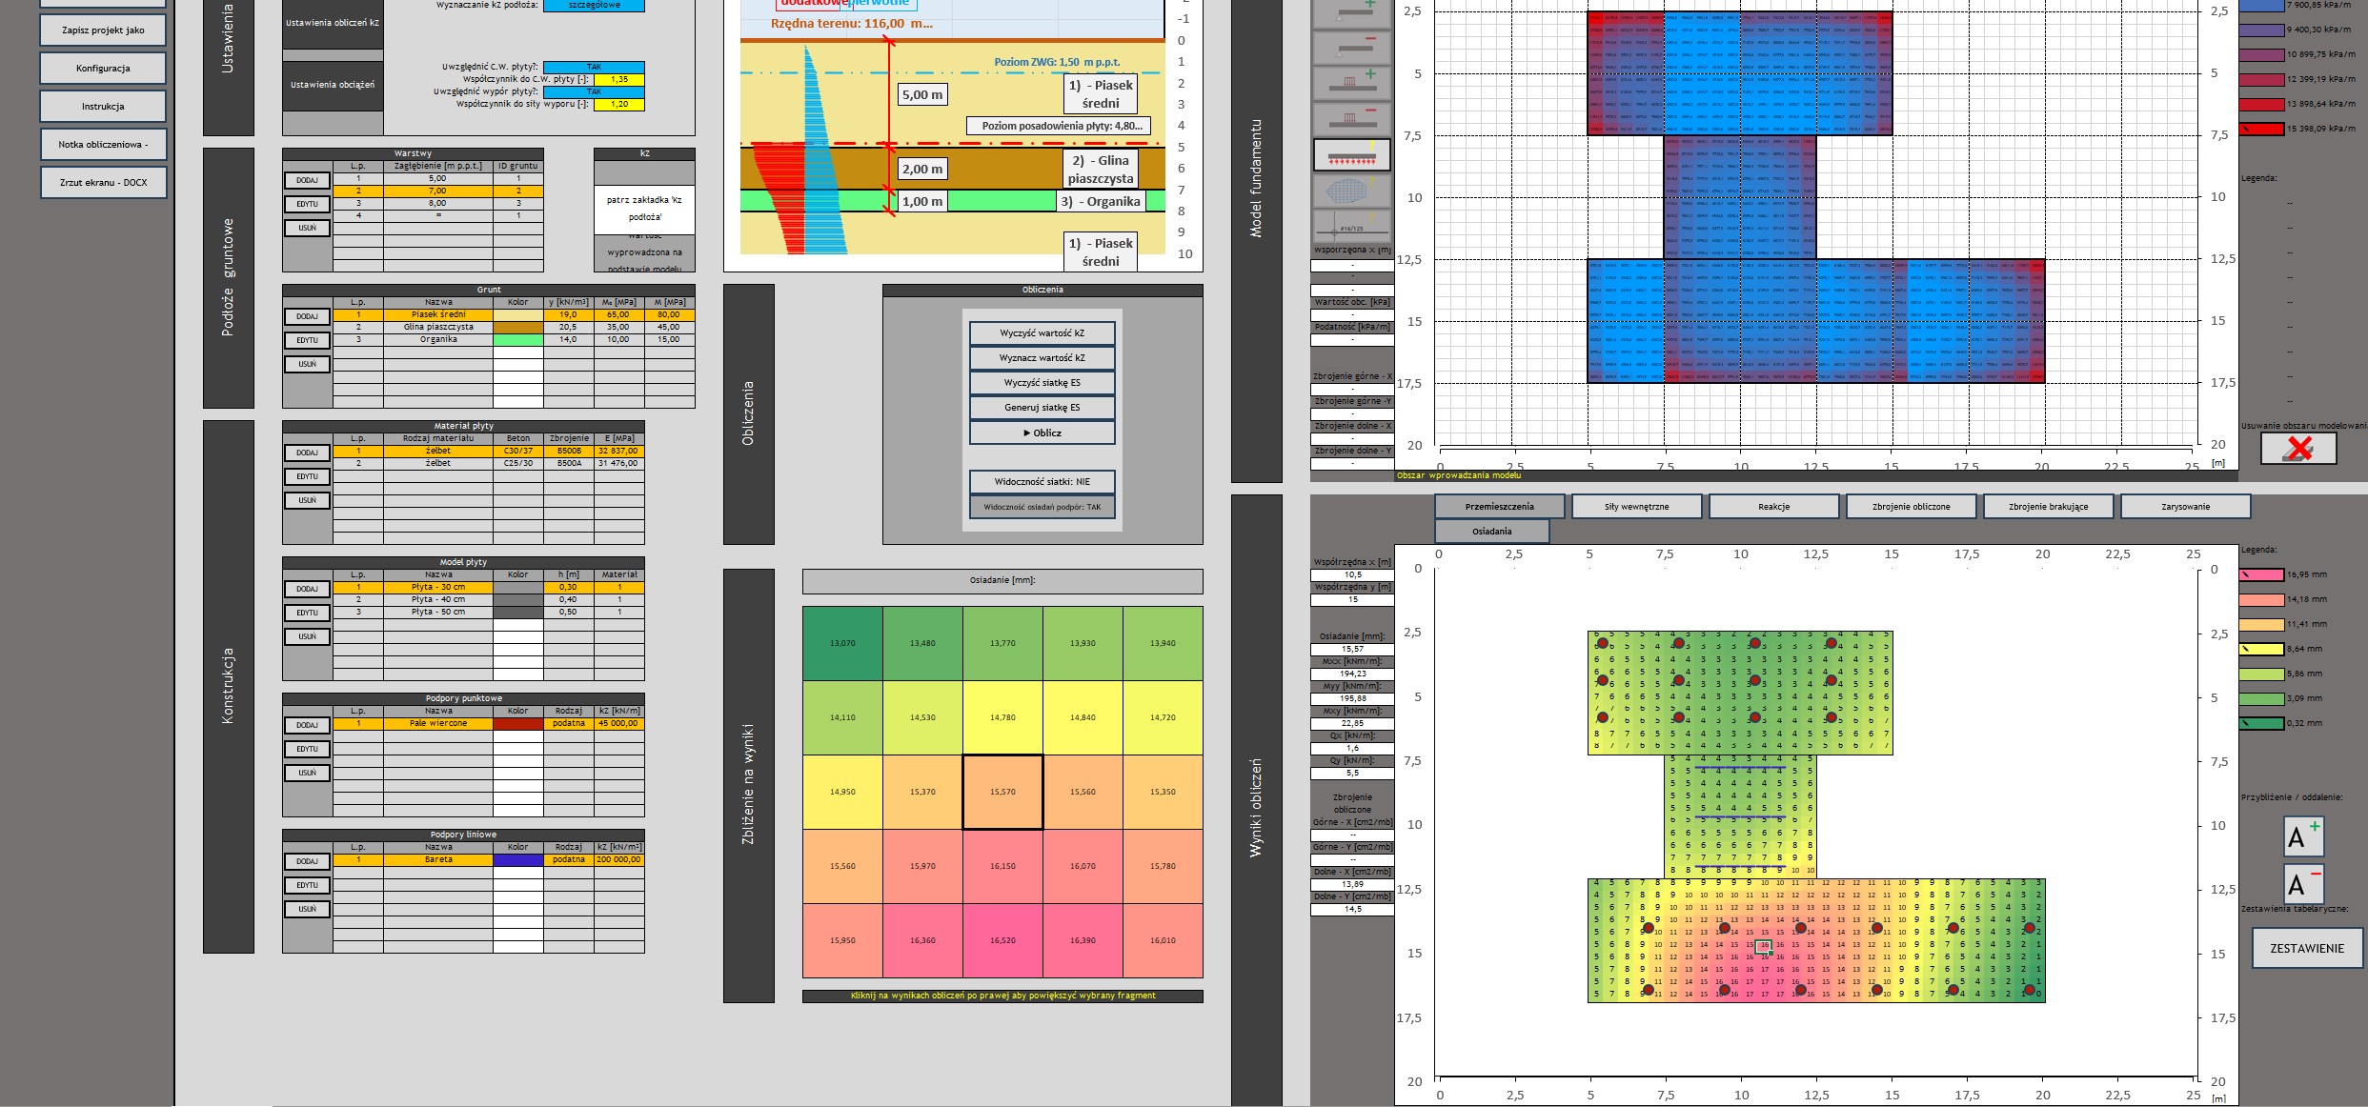Click the remove support icon with red minus
Screen dimensions: 2368x1107
click(1350, 47)
